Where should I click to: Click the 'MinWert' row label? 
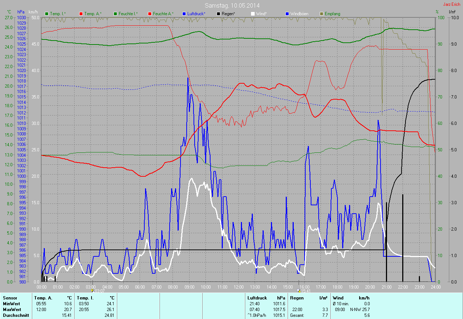coord(11,304)
